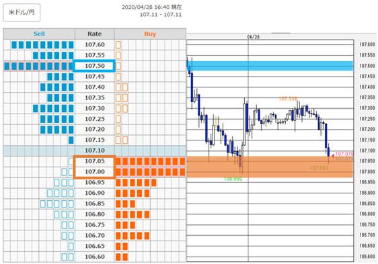This screenshot has height=264, width=378.
Task: Select the 106.95 rate cell
Action: click(94, 182)
